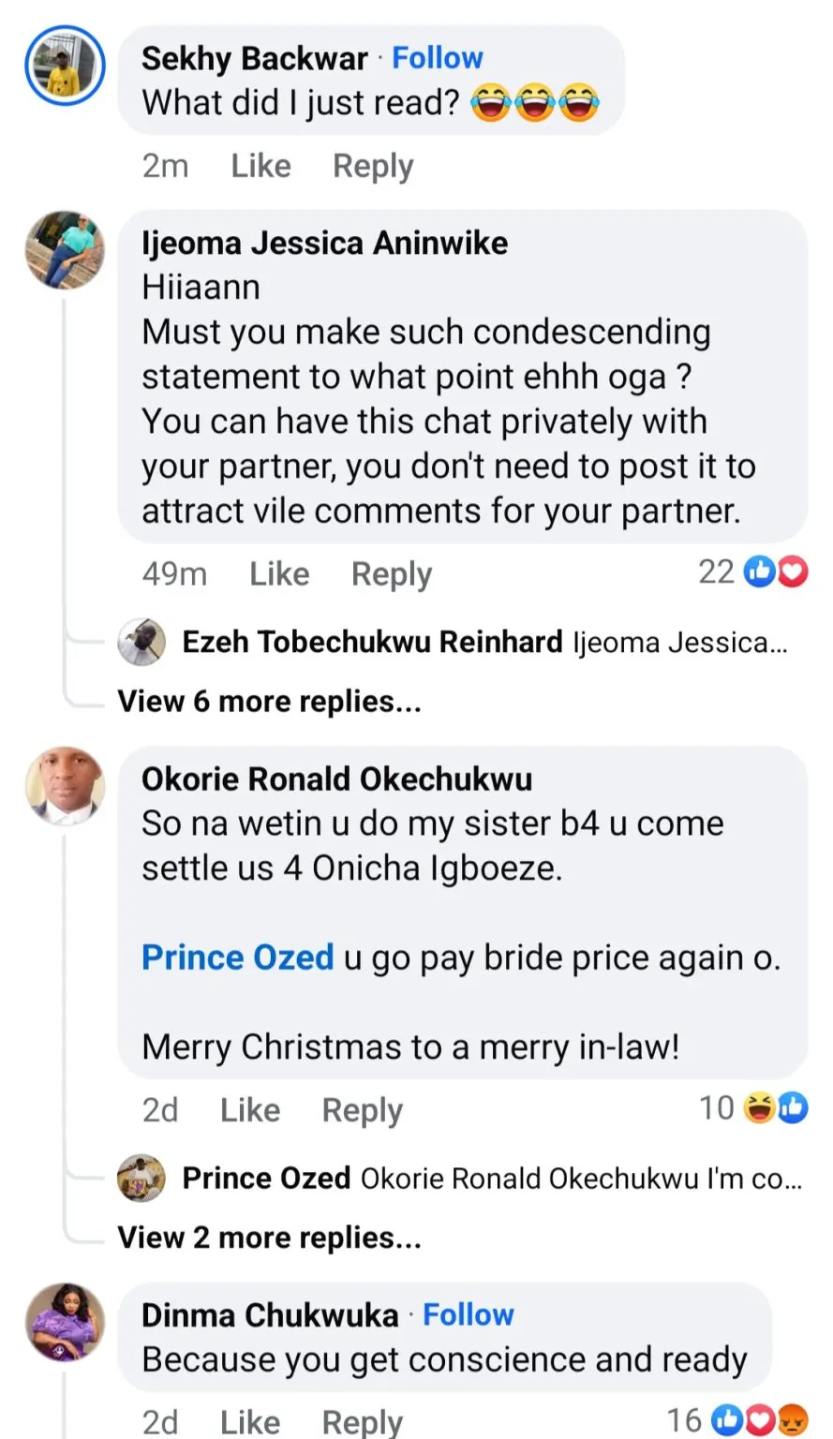Image resolution: width=833 pixels, height=1439 pixels.
Task: Like Ijeoma Jessica Aninwike's comment
Action: (279, 573)
